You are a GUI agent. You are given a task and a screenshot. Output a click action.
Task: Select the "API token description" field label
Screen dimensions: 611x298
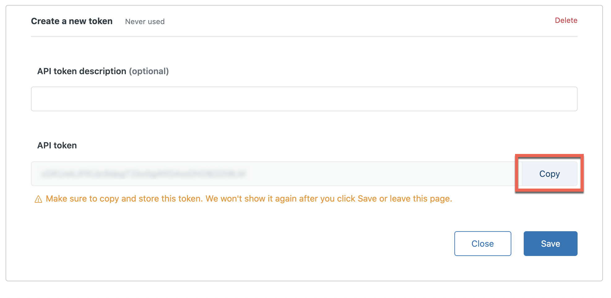click(82, 71)
